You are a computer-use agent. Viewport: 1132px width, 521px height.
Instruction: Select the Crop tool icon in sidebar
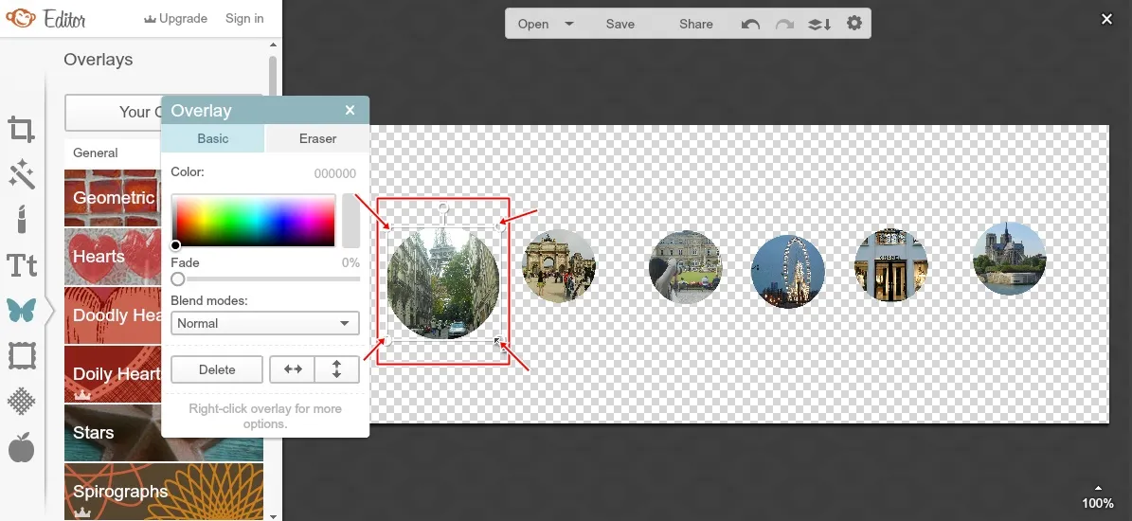21,129
